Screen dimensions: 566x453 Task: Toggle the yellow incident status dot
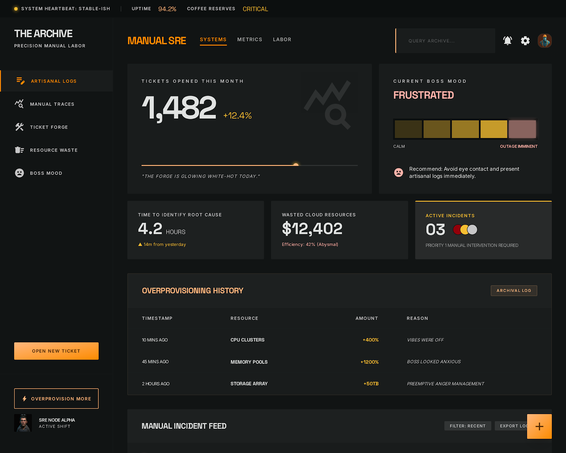coord(464,229)
